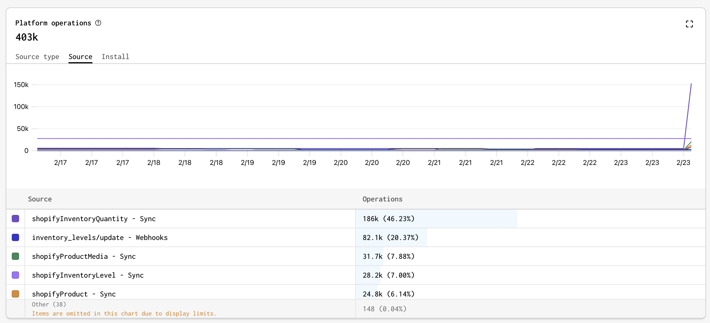Click the Other (38) summary row

[x=49, y=304]
